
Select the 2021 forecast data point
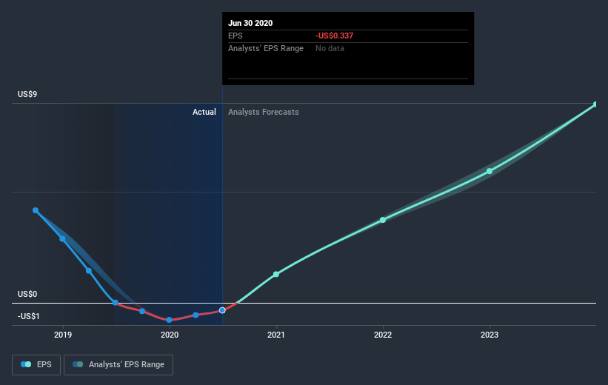pos(276,274)
